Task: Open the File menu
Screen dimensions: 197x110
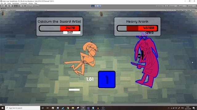Action: [x=2, y=3]
